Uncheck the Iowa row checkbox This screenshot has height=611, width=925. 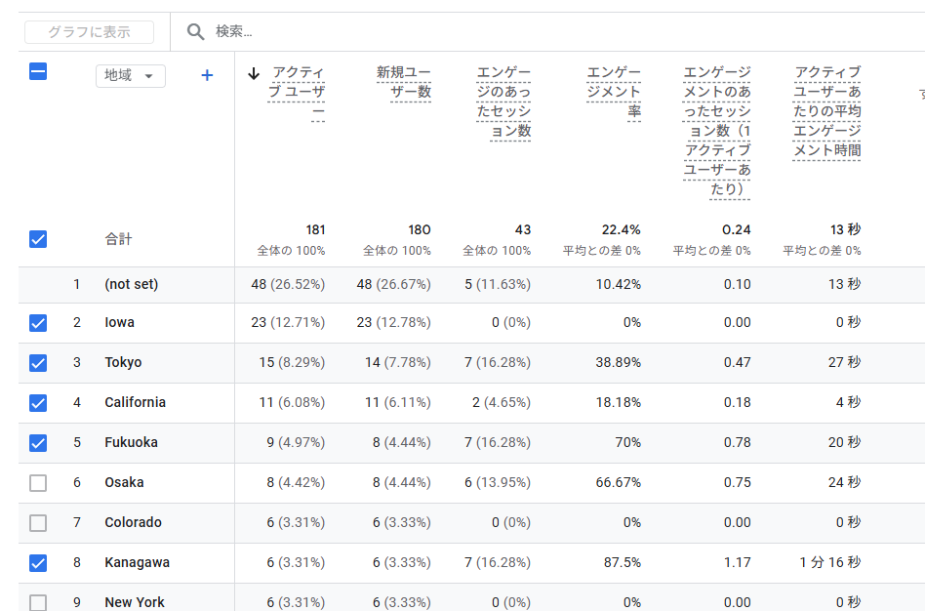point(37,322)
